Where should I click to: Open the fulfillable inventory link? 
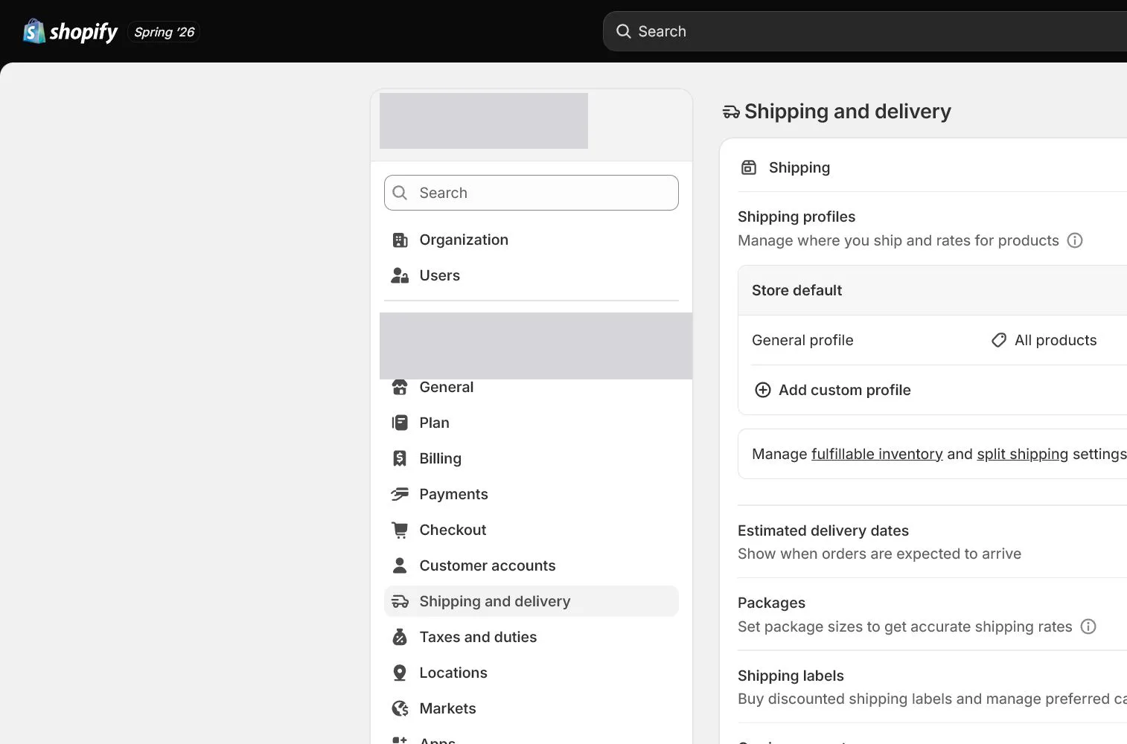(x=877, y=454)
